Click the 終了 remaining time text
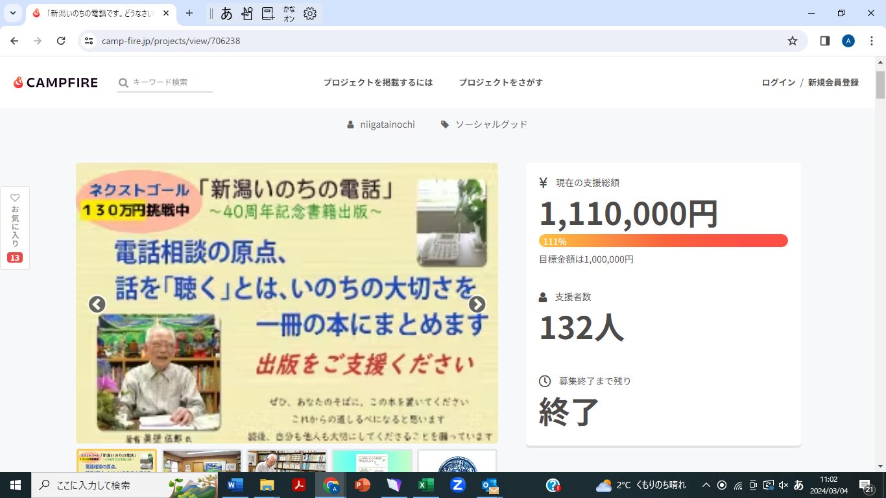The width and height of the screenshot is (886, 498). point(569,412)
